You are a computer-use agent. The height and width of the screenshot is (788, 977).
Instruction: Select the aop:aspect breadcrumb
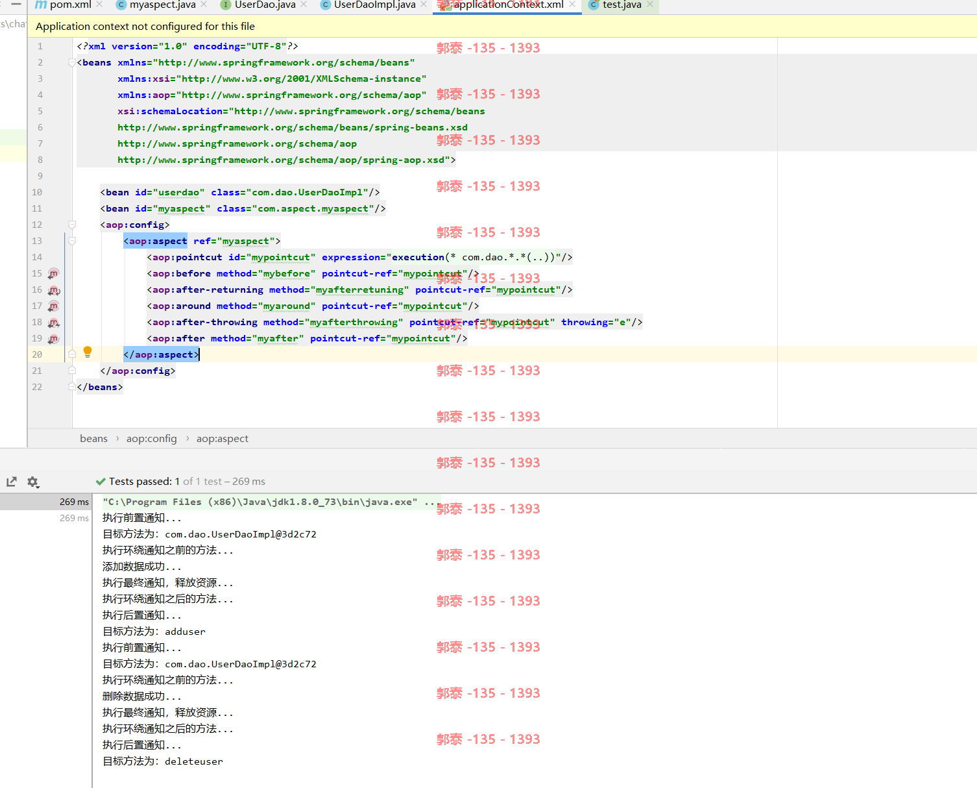223,439
